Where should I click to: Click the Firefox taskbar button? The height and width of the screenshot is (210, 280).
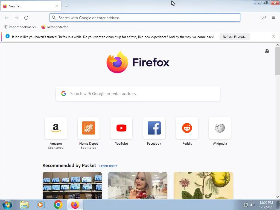coord(75,205)
